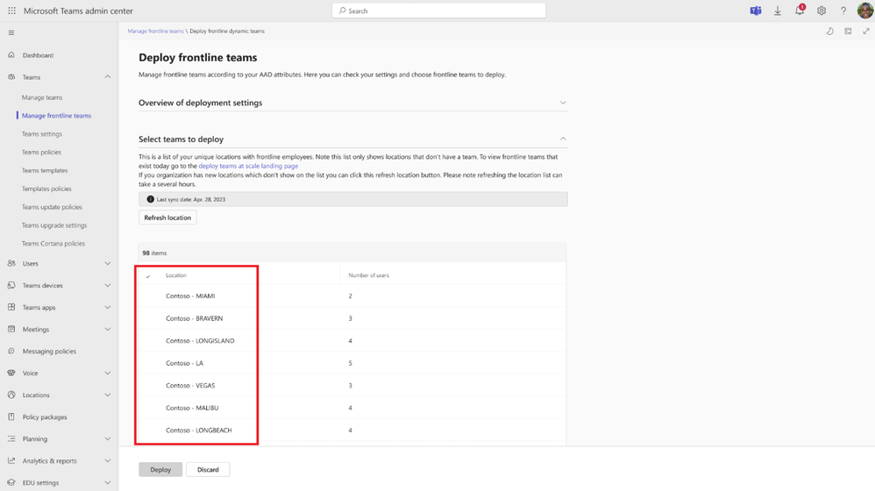875x491 pixels.
Task: Toggle the select-all locations checkmark
Action: (x=148, y=276)
